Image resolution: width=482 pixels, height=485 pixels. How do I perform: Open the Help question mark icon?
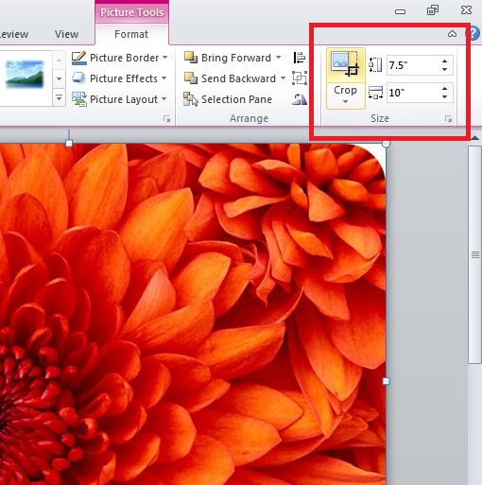(x=474, y=33)
